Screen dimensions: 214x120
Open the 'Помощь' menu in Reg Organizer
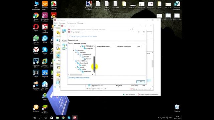(x=80, y=23)
